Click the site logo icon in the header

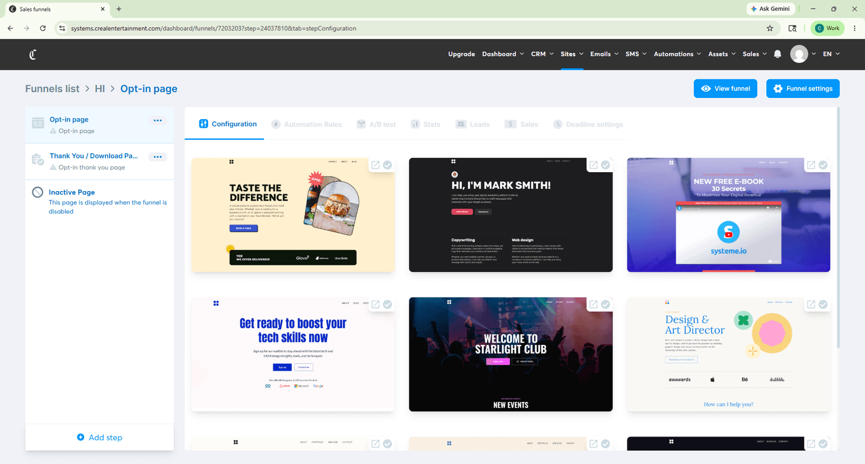(33, 54)
